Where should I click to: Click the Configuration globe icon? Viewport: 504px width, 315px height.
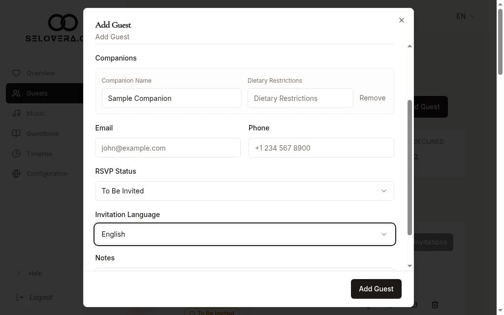pyautogui.click(x=16, y=174)
